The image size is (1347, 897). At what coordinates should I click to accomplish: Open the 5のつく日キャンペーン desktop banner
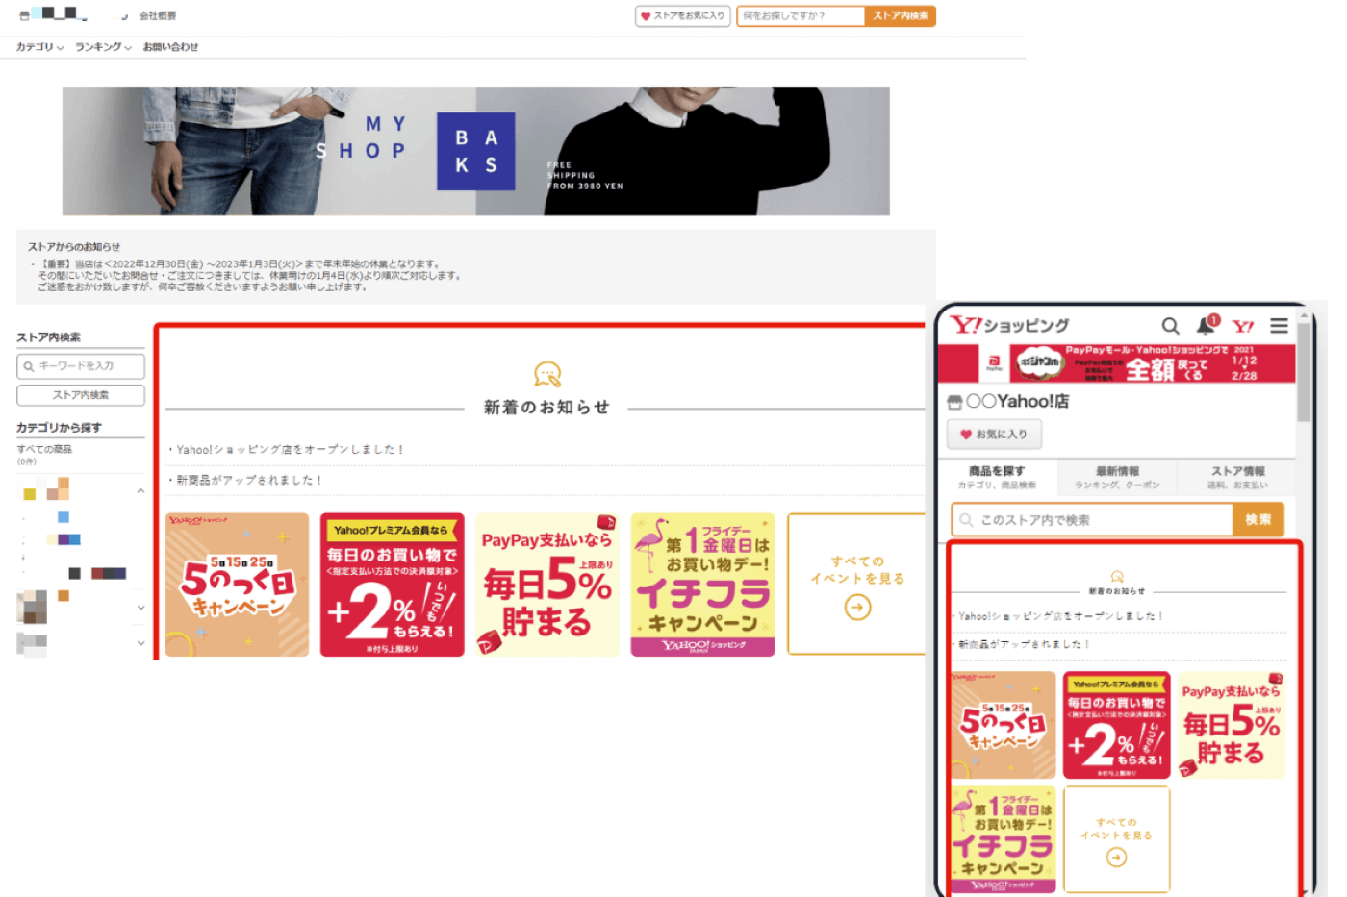(x=237, y=585)
